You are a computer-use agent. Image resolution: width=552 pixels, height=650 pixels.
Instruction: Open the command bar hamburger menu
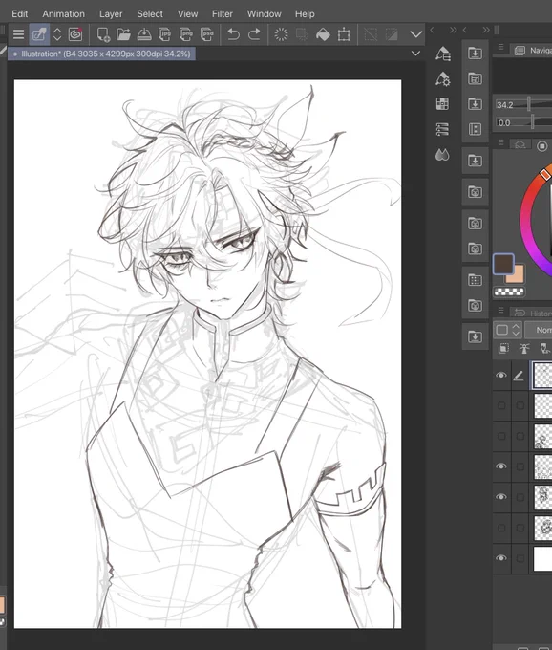(18, 34)
